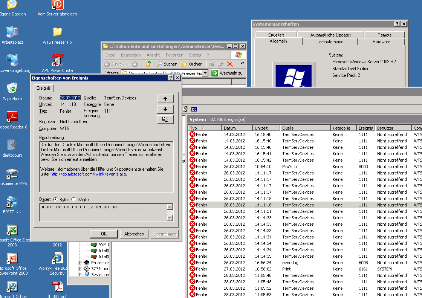This screenshot has height=298, width=422.
Task: Switch to Erweitert tab in Systemeigenschaften
Action: coord(276,35)
